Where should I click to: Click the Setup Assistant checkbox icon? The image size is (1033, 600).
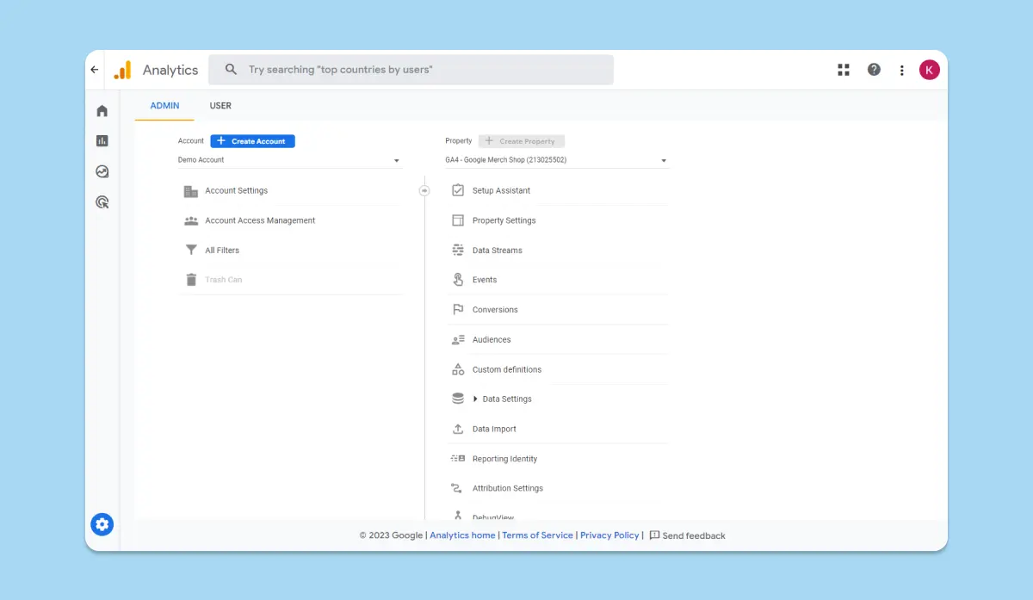pyautogui.click(x=458, y=190)
